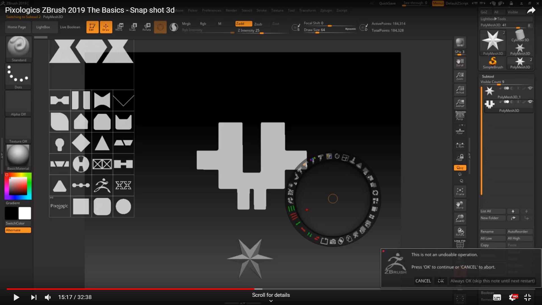This screenshot has height=305, width=542.
Task: Expand Scroll for details chevron
Action: coord(271,301)
